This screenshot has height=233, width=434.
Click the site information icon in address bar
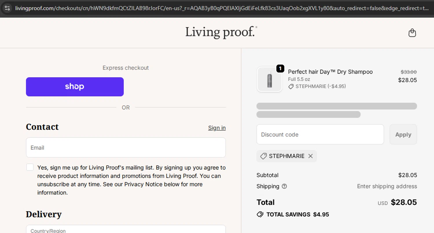[7, 8]
